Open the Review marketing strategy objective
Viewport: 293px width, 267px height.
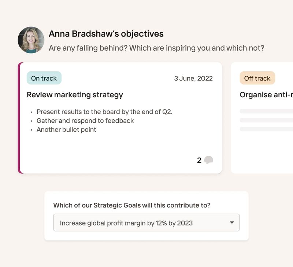point(75,95)
